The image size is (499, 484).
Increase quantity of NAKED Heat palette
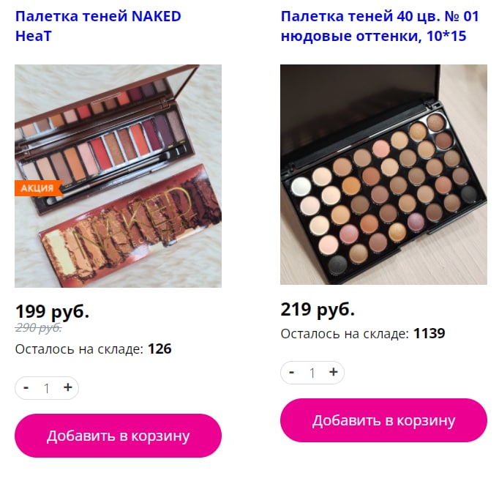[67, 387]
